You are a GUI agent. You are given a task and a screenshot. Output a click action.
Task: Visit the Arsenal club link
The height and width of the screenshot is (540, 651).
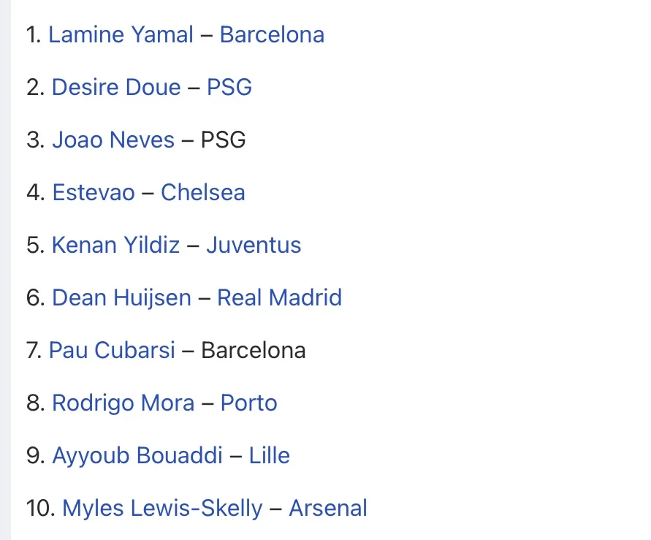pyautogui.click(x=328, y=509)
